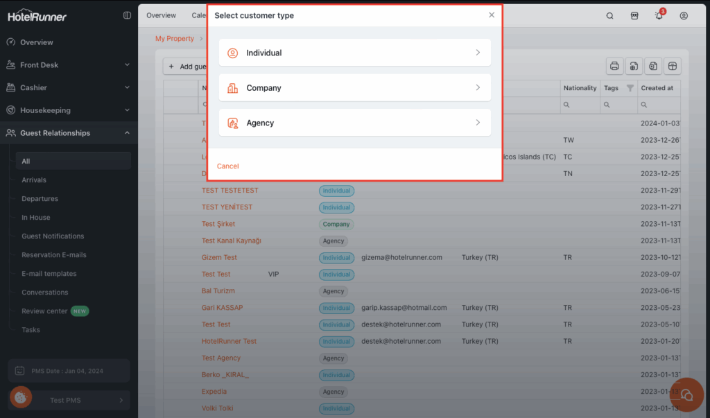
Task: Open Arrivals in sidebar
Action: click(x=34, y=180)
